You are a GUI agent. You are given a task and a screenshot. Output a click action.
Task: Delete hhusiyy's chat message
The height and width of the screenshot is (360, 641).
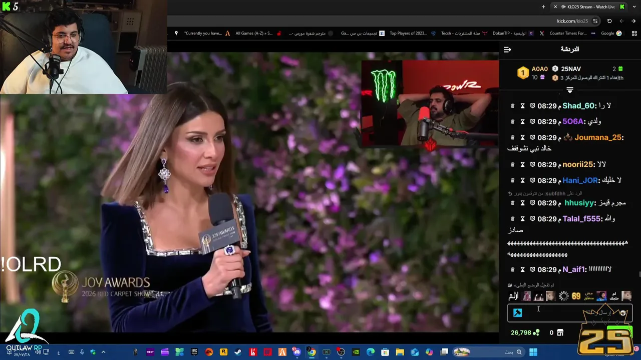coord(512,203)
